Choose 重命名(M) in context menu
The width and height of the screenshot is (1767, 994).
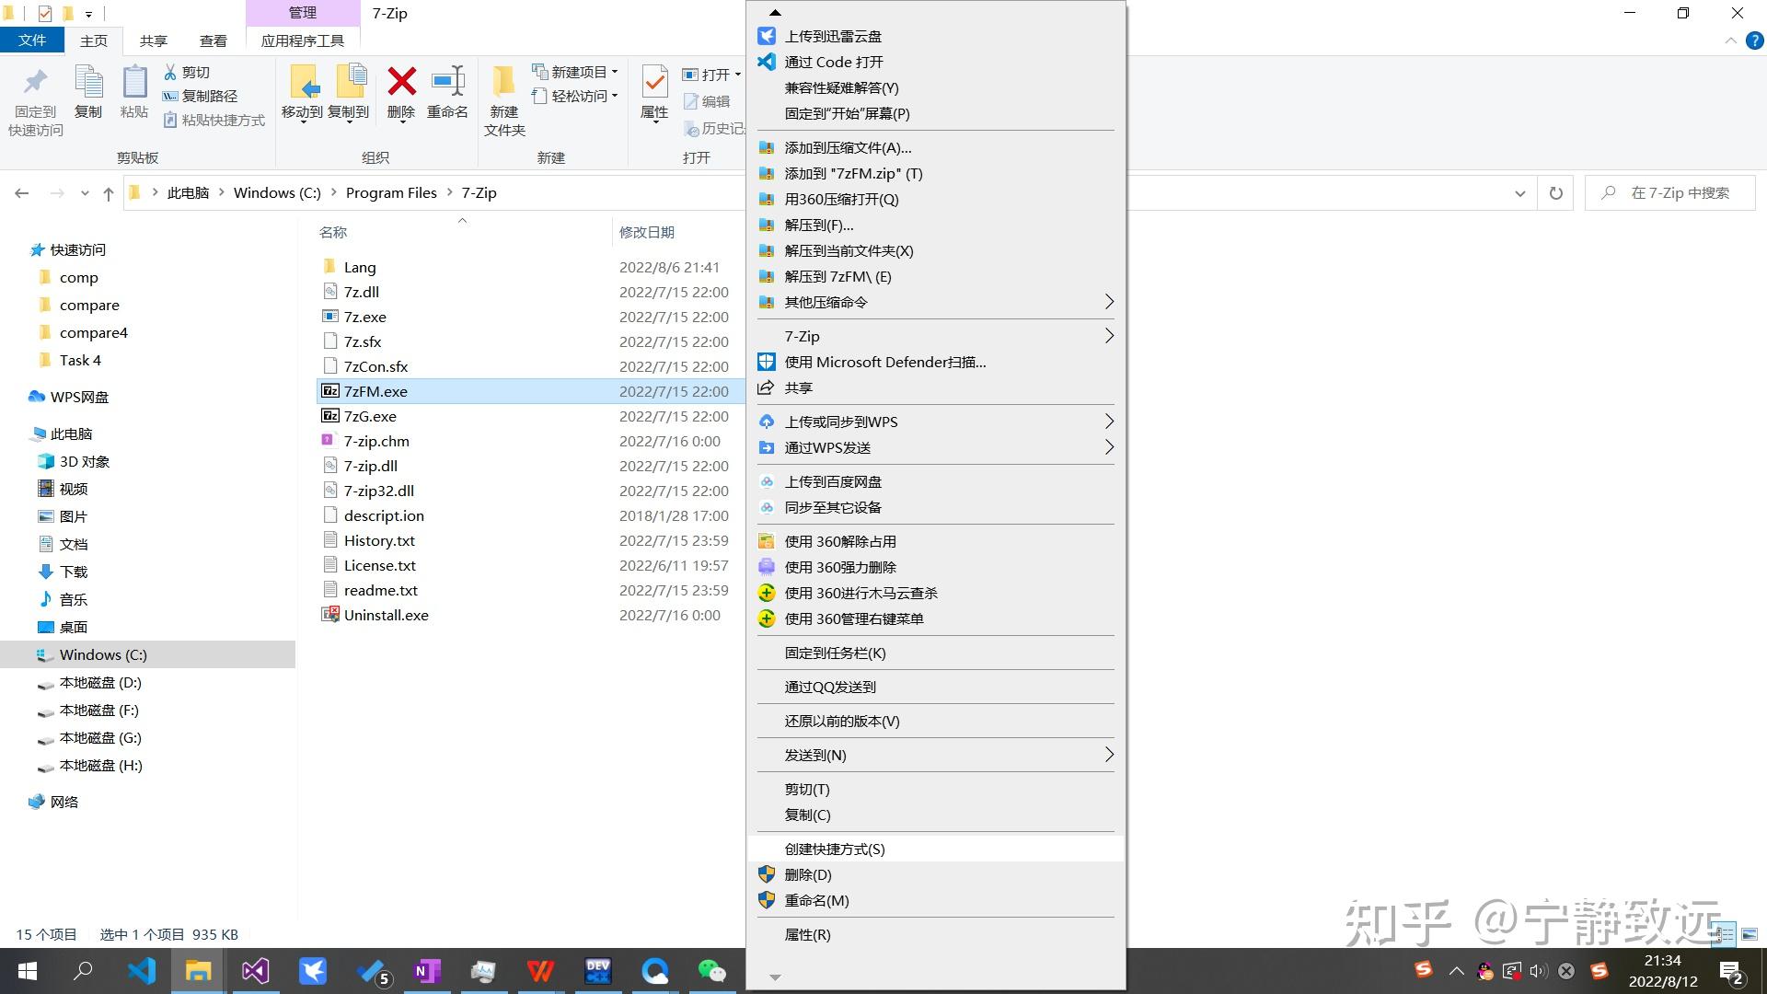[x=935, y=900]
